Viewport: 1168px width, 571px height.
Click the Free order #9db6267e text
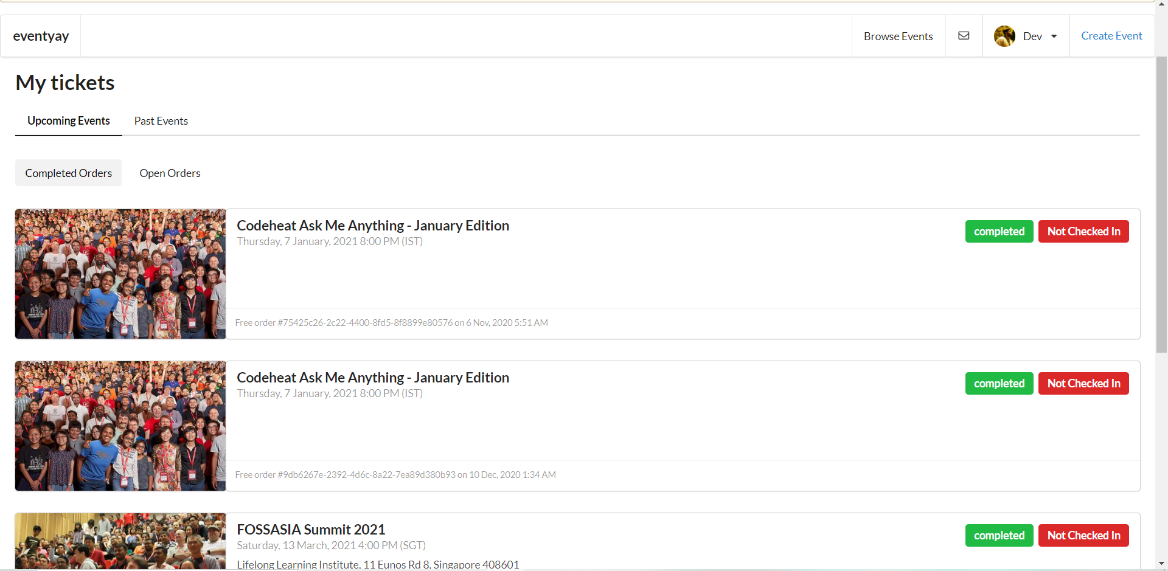pos(395,474)
